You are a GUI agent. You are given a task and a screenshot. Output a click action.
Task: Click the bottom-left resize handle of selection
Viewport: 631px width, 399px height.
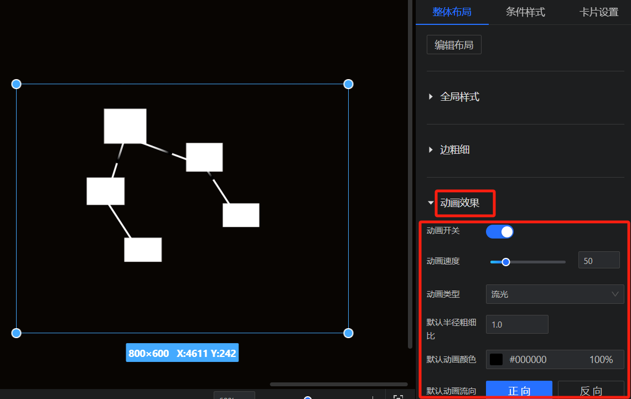click(16, 333)
